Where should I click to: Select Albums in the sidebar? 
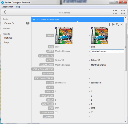6,28
